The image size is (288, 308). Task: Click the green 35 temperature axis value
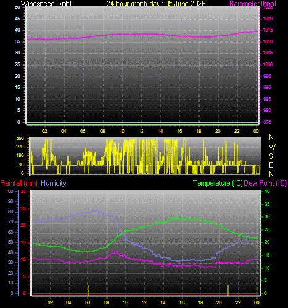pyautogui.click(x=267, y=204)
